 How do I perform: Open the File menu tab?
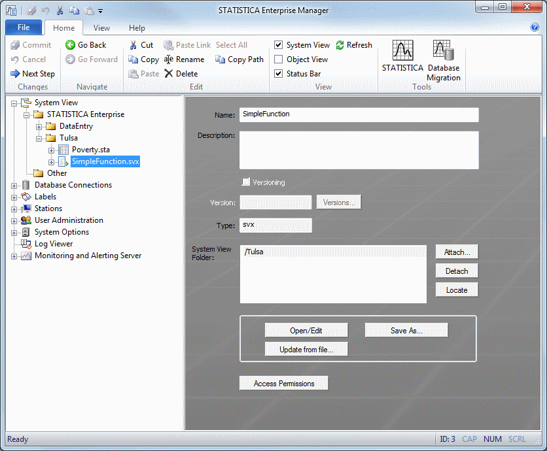tap(24, 28)
